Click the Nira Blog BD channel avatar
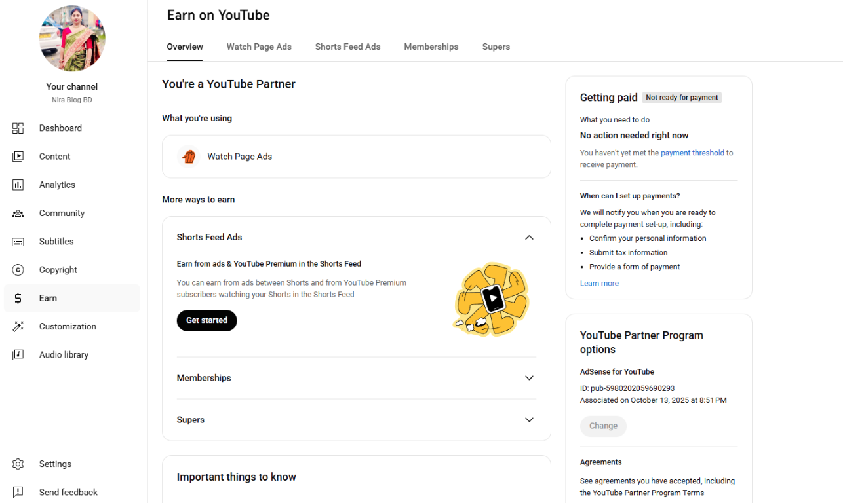Screen dimensions: 843x503 click(x=71, y=38)
